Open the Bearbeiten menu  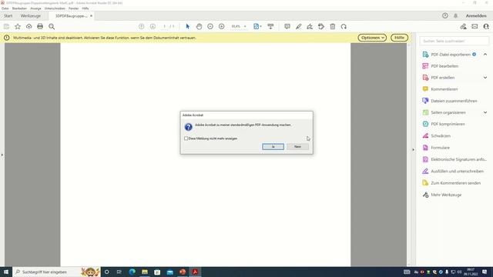tap(19, 8)
